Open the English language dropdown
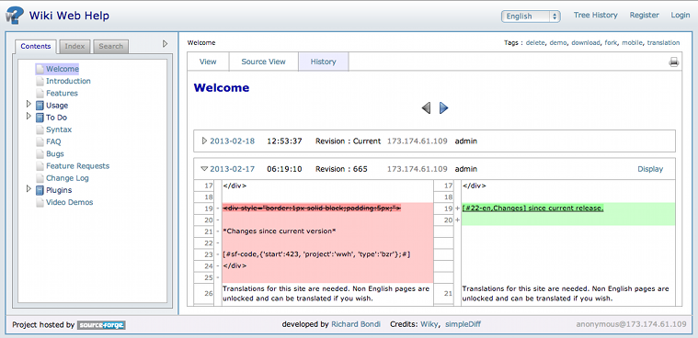 [531, 16]
